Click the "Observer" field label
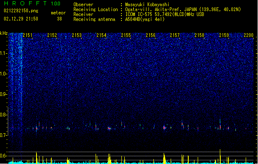This screenshot has height=164, width=258. click(x=83, y=5)
